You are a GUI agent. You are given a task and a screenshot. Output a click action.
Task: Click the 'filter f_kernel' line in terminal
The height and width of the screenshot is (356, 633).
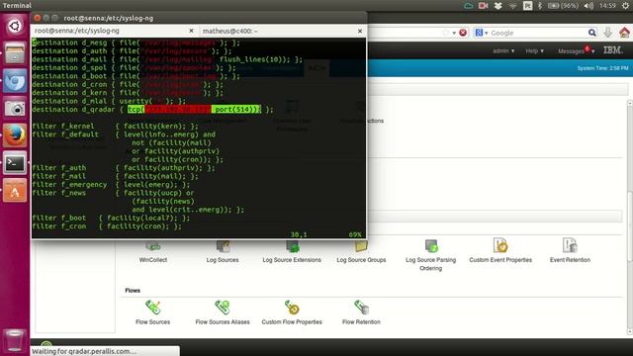tap(115, 126)
